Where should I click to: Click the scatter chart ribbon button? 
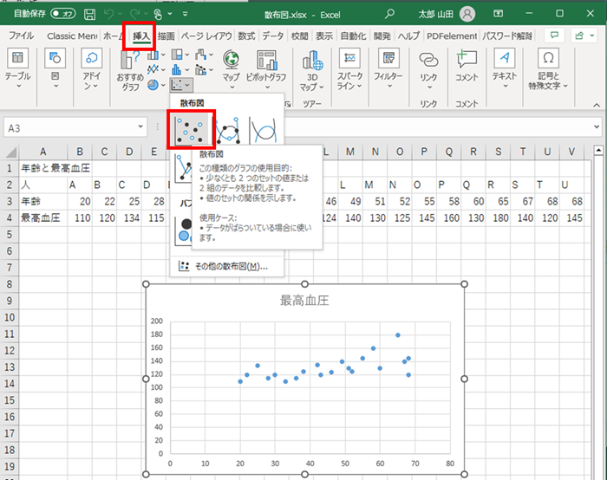click(180, 85)
